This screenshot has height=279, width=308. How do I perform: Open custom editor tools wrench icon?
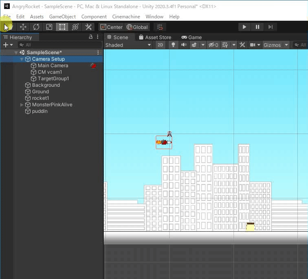(88, 27)
